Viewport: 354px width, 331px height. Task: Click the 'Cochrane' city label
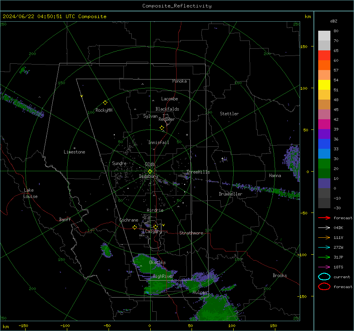click(129, 220)
